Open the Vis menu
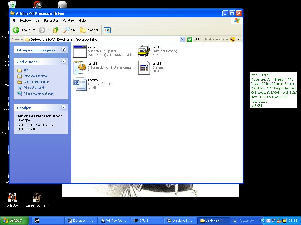 (37, 21)
